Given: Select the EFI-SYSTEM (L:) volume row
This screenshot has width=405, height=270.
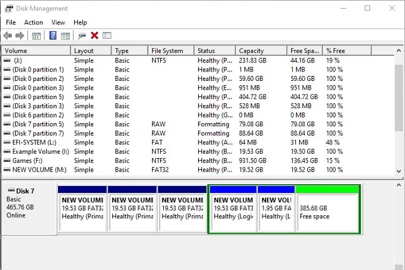Looking at the screenshot, I should coord(37,142).
